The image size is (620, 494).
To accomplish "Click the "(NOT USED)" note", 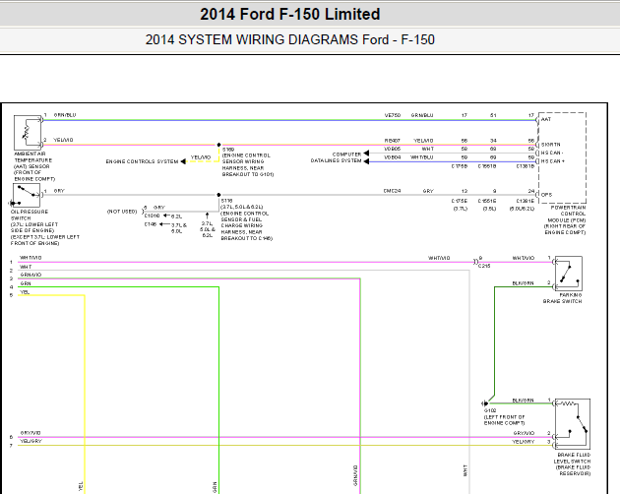I will point(122,212).
